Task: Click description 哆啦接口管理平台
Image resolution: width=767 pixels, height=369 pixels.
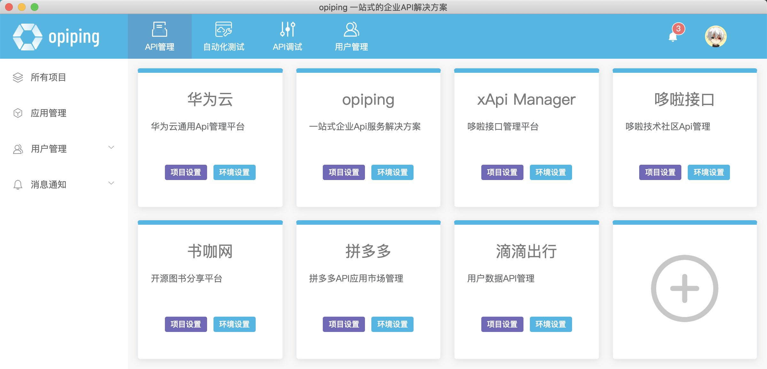Action: [503, 126]
